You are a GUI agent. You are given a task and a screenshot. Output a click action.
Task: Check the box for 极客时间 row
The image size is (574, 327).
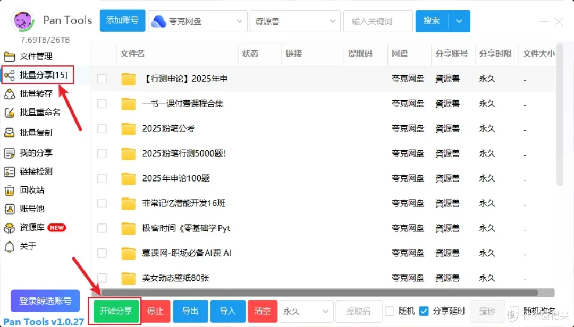(102, 228)
